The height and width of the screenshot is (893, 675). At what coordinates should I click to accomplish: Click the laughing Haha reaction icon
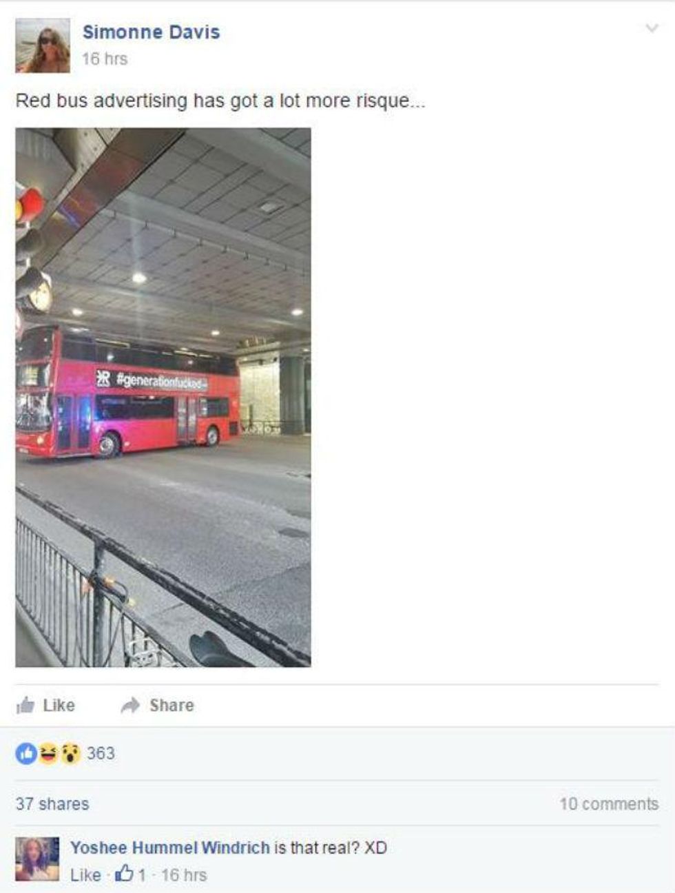pos(48,753)
